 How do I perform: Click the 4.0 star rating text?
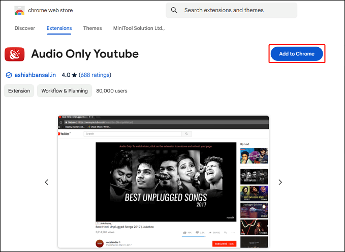(x=69, y=75)
